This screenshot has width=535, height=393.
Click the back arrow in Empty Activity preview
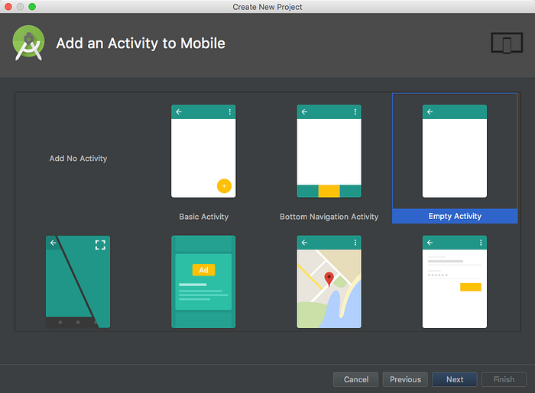click(430, 111)
